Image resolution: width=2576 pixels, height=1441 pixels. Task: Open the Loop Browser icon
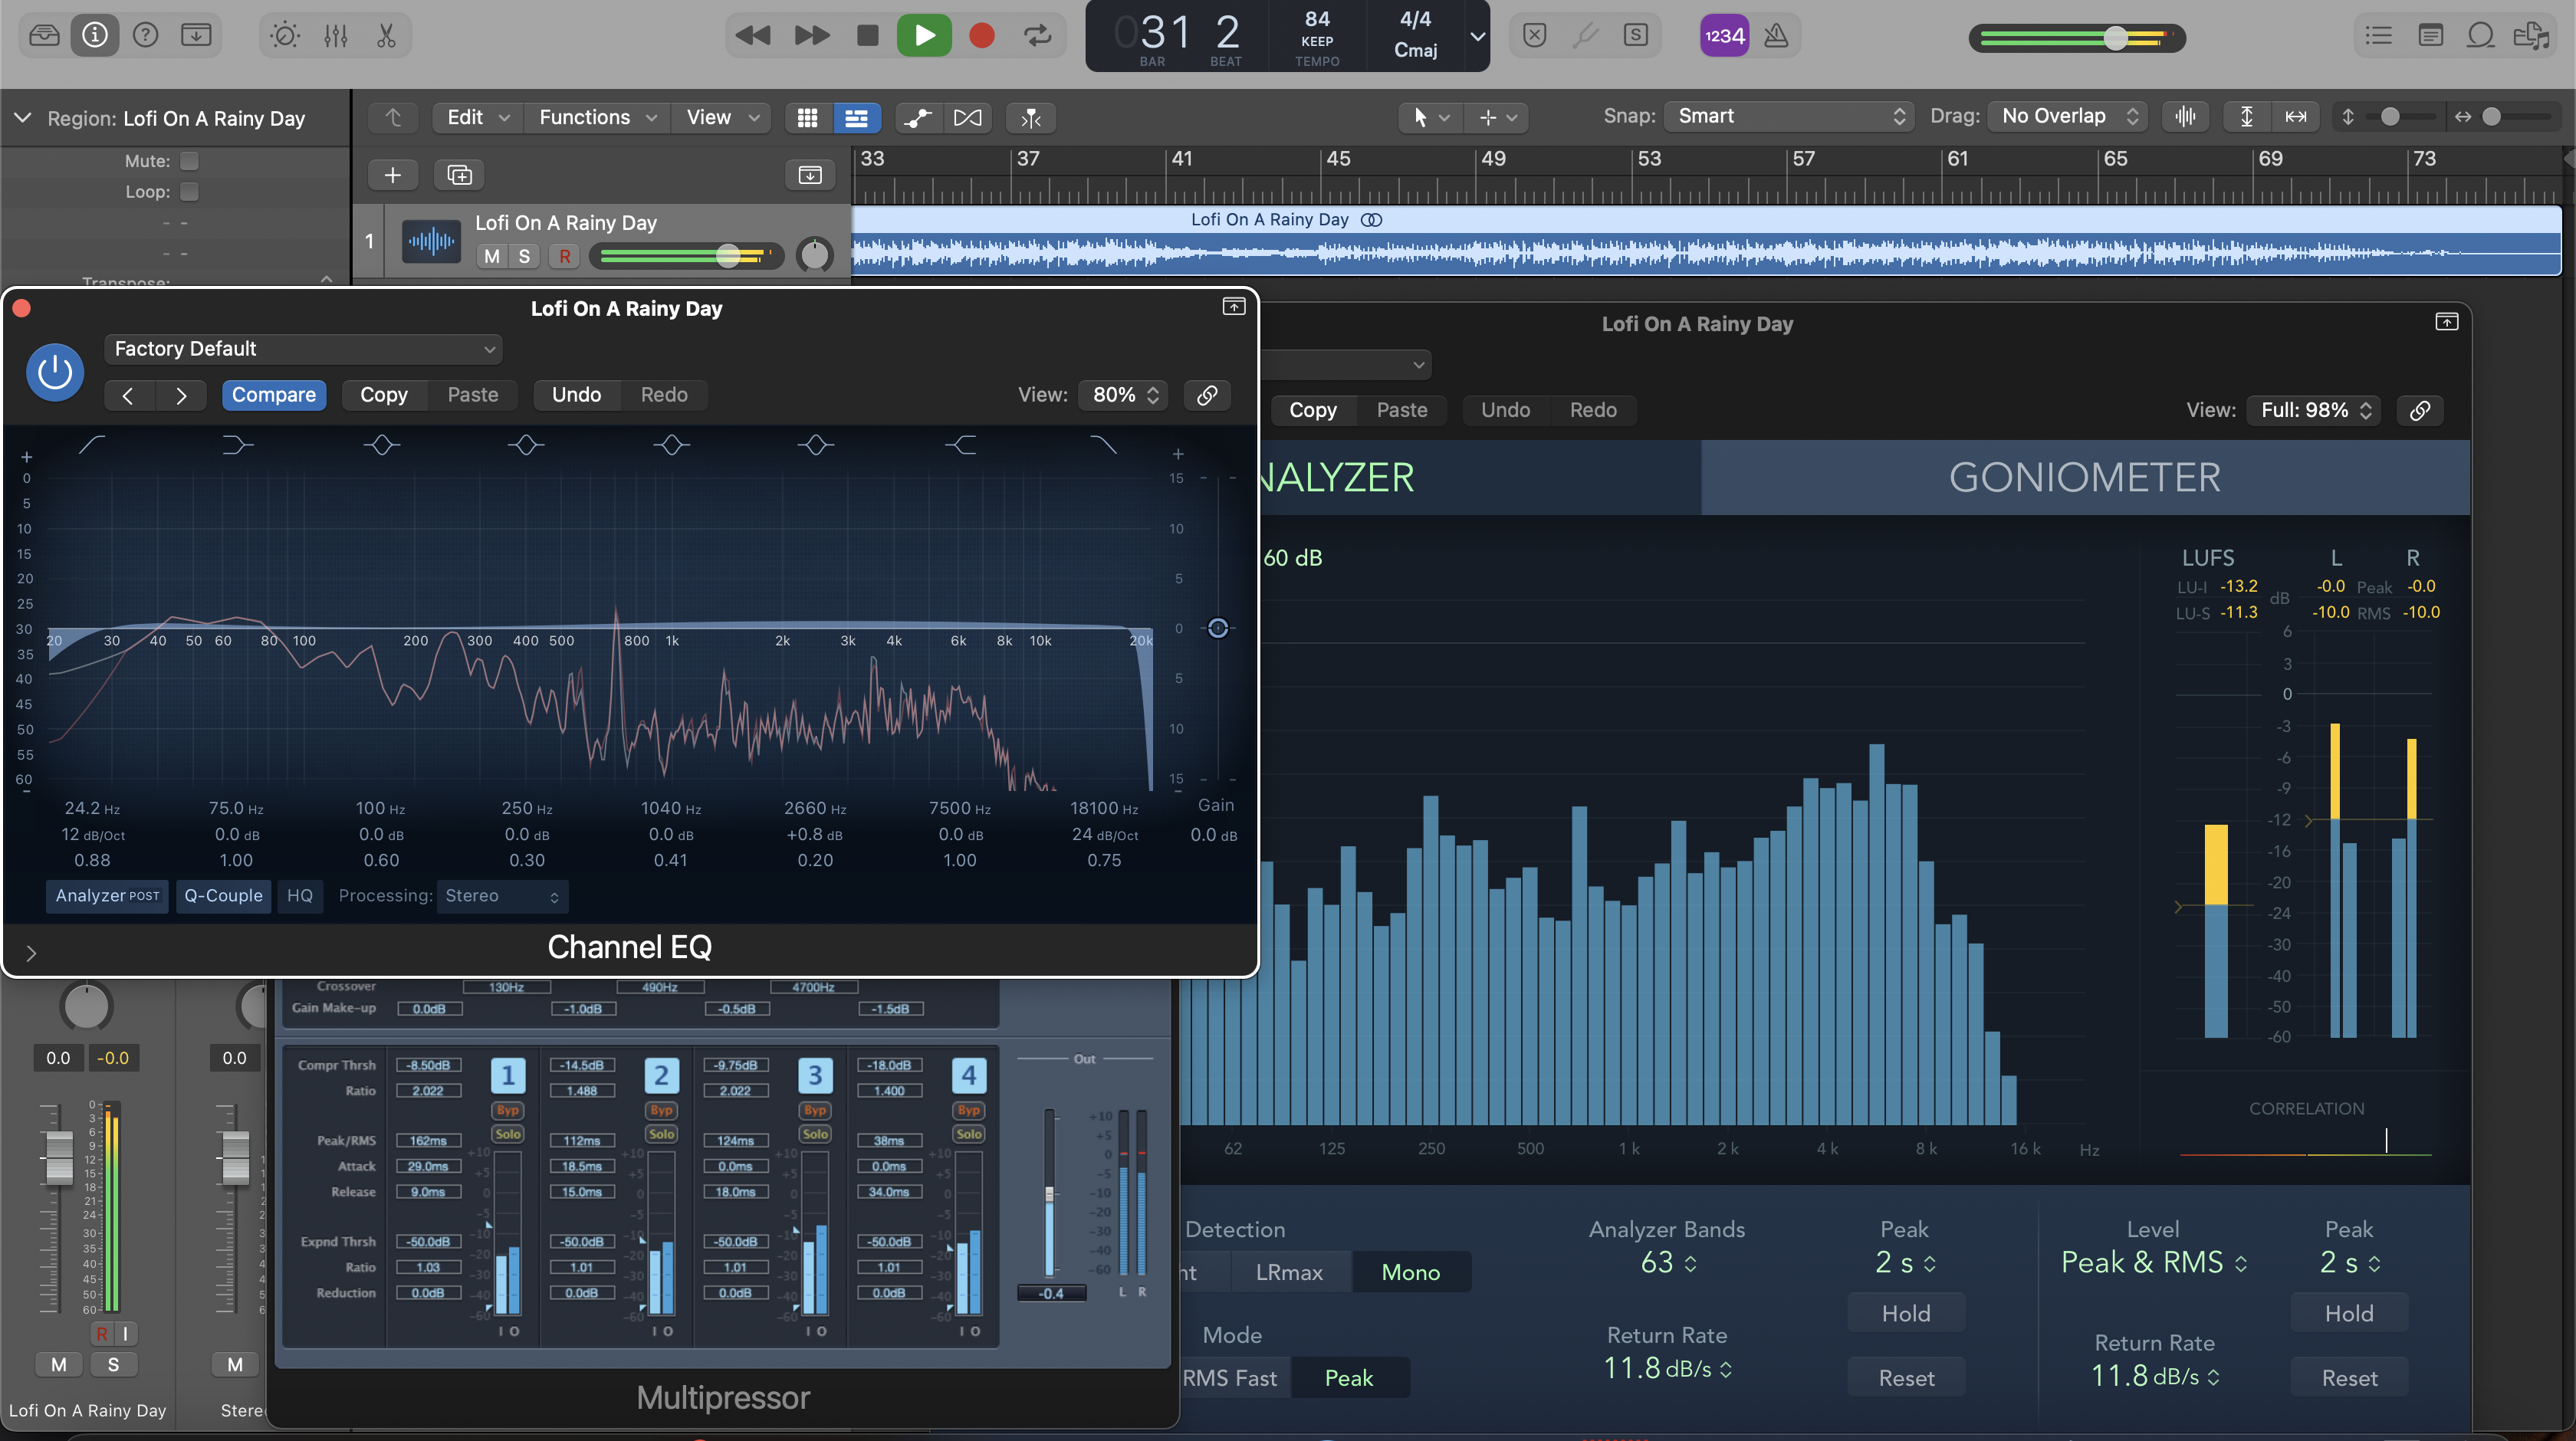[x=2481, y=36]
